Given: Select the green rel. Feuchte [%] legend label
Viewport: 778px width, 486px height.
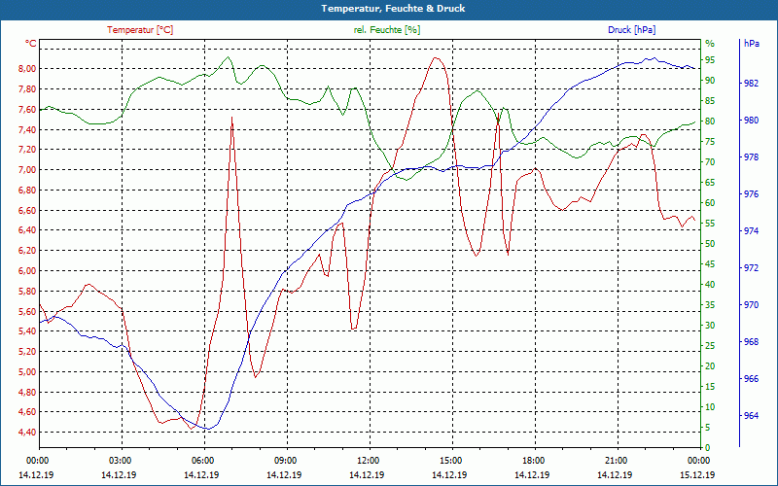Looking at the screenshot, I should click(x=387, y=30).
